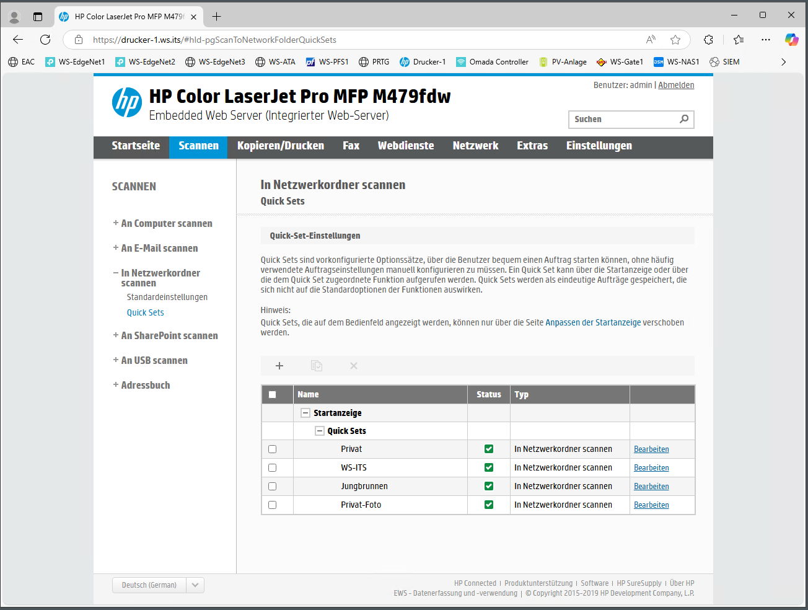This screenshot has width=808, height=610.
Task: Edit Privat via Bearbeiten link
Action: coord(651,449)
